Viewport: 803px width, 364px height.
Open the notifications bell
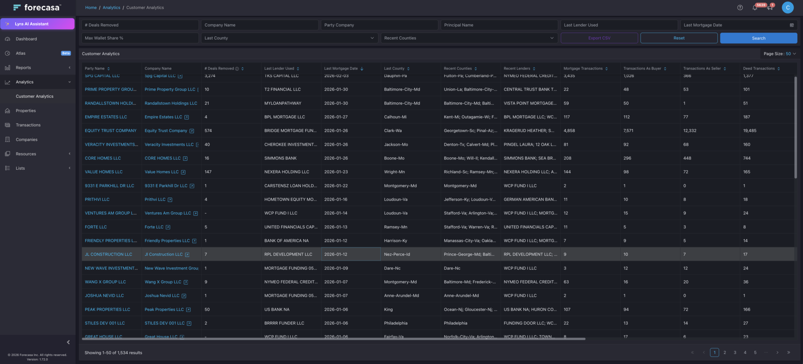(755, 8)
